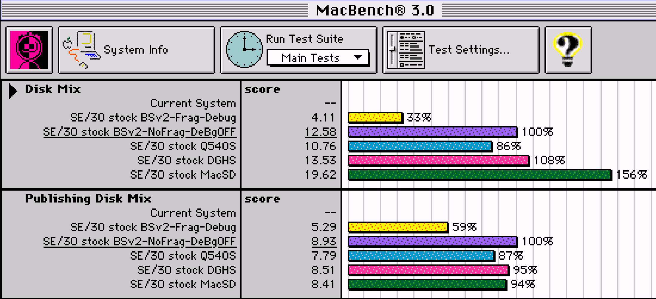Click the 12.58 score value
656x299 pixels.
(x=321, y=132)
